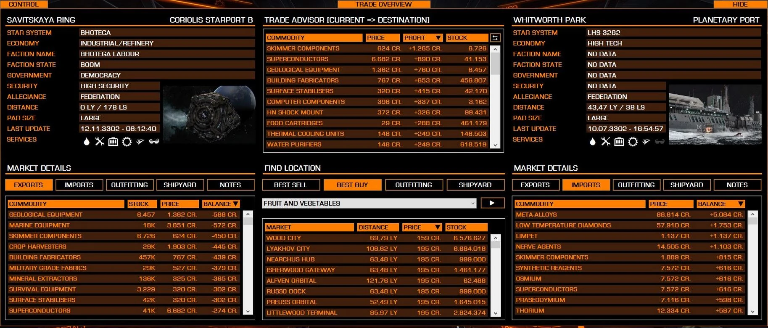Click the scroll-up arrow of Whitworth imports list
The image size is (768, 328).
pyautogui.click(x=753, y=214)
